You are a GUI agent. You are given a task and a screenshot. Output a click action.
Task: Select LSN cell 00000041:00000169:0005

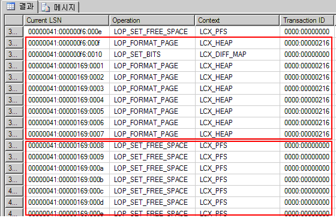point(67,111)
